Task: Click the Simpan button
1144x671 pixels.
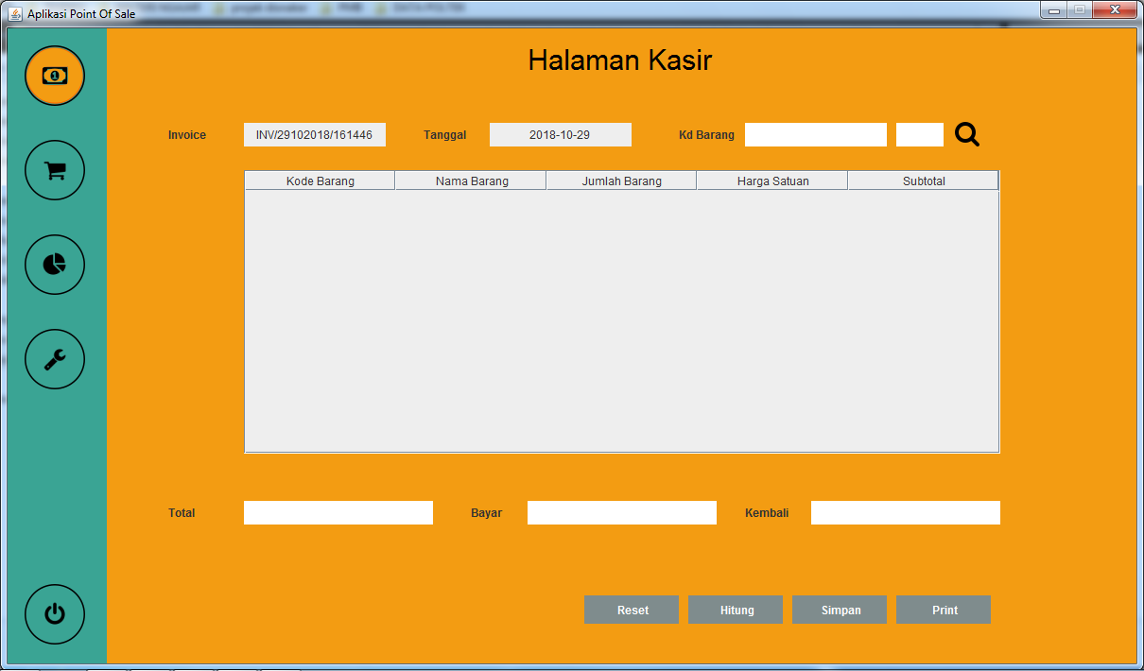Action: tap(839, 610)
